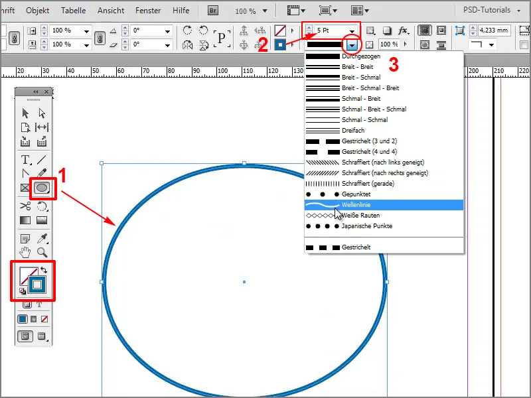Formatting affects container button
531x398 pixels.
point(27,305)
